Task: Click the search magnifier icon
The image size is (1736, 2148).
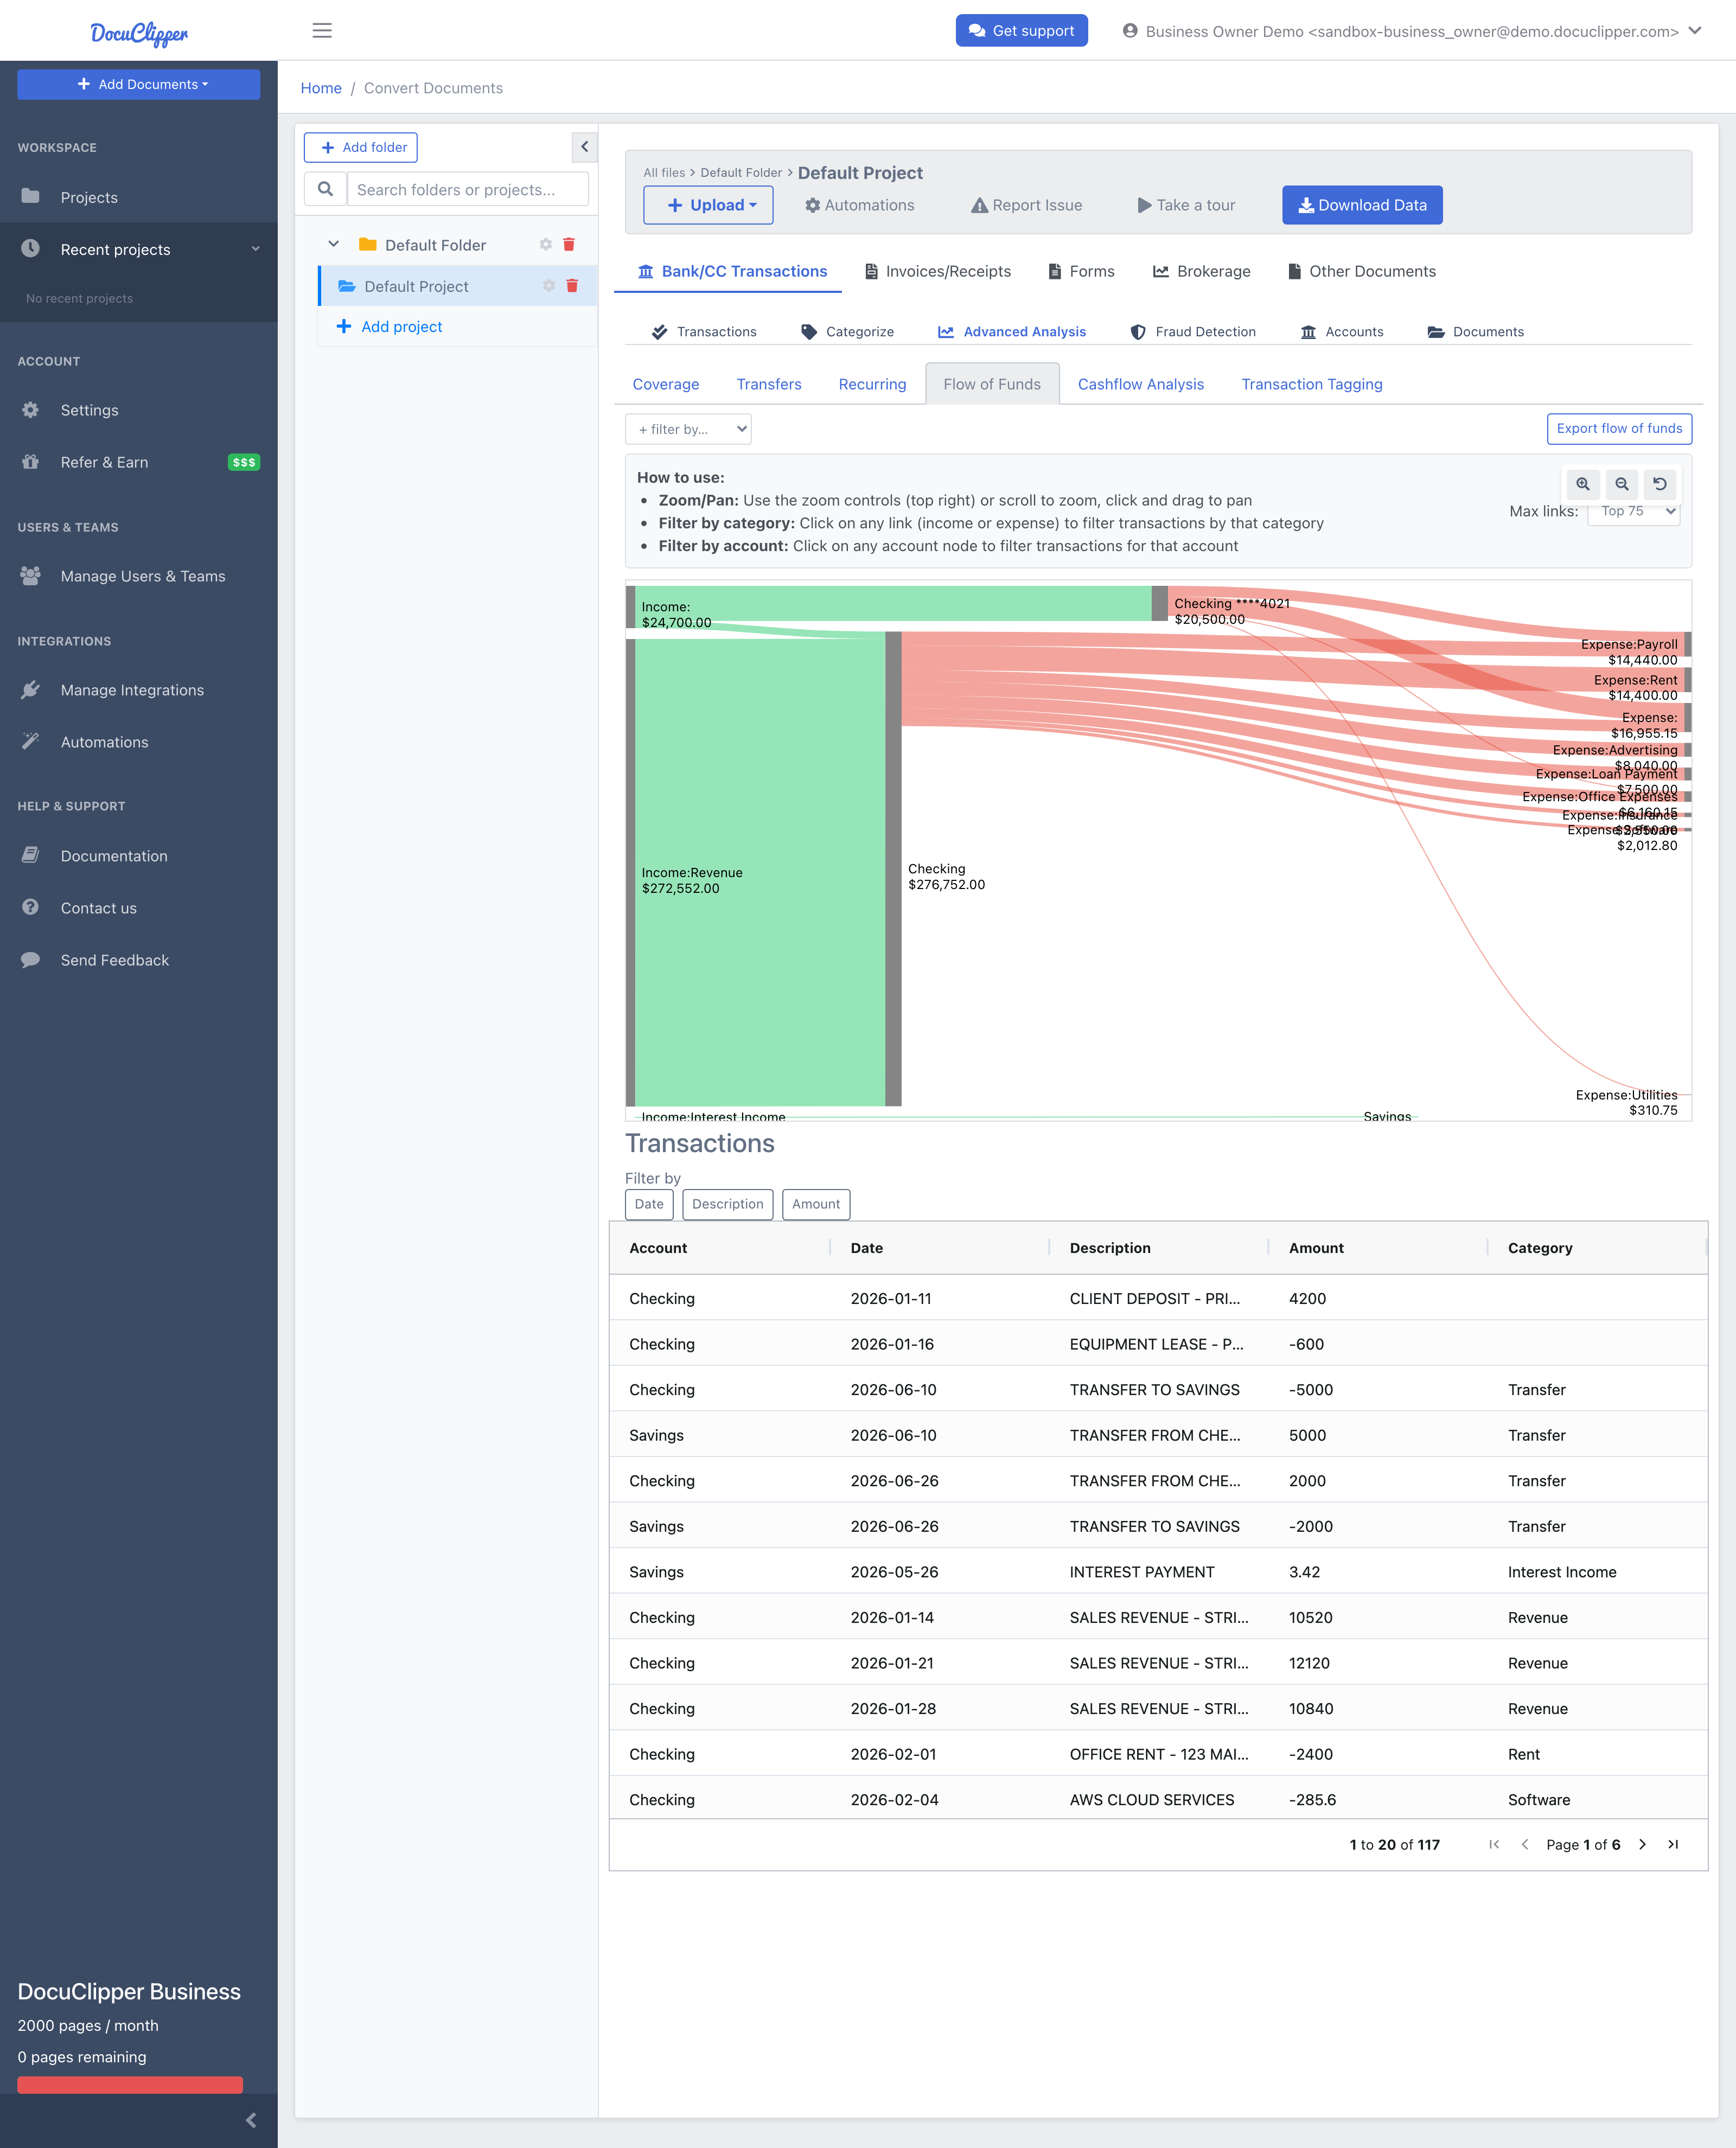Action: click(325, 189)
